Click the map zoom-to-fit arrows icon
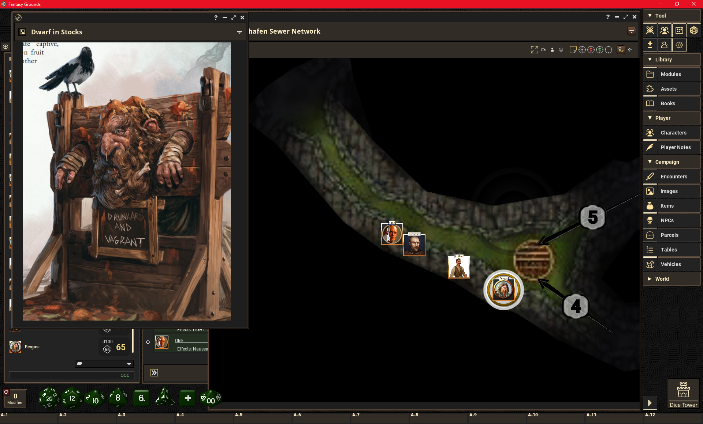The height and width of the screenshot is (424, 703). click(x=534, y=50)
